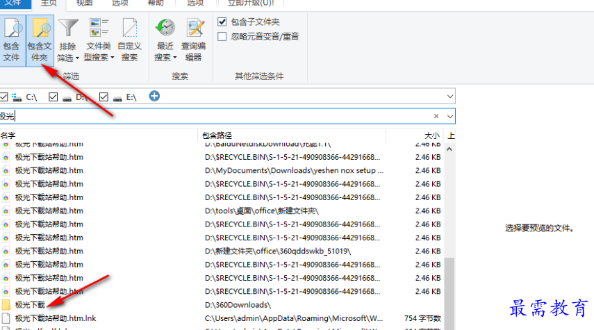Open the drive list dropdown chevron
594x330 pixels.
pyautogui.click(x=449, y=97)
